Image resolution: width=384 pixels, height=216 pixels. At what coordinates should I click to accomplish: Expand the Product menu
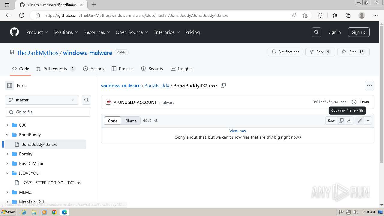(x=37, y=32)
